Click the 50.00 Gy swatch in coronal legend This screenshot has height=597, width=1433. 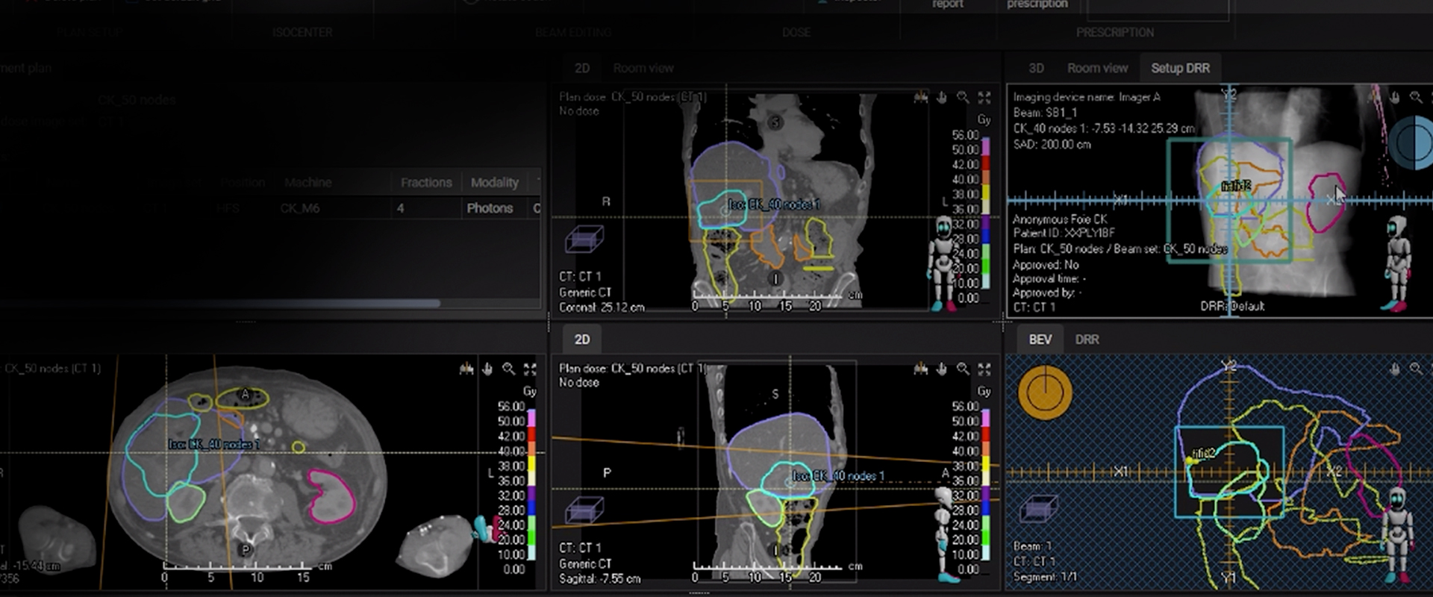pyautogui.click(x=985, y=149)
